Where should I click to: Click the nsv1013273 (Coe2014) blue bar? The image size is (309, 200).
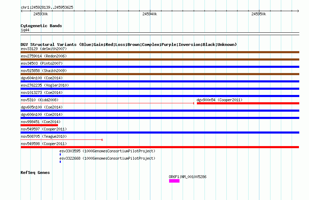pyautogui.click(x=160, y=96)
